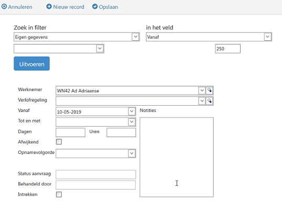
Task: Click the Dagen label
Action: 25,131
